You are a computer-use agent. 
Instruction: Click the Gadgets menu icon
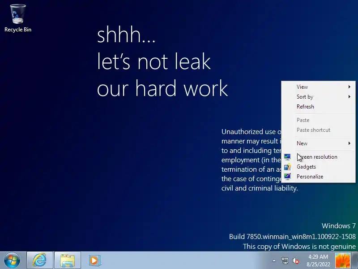pos(287,167)
